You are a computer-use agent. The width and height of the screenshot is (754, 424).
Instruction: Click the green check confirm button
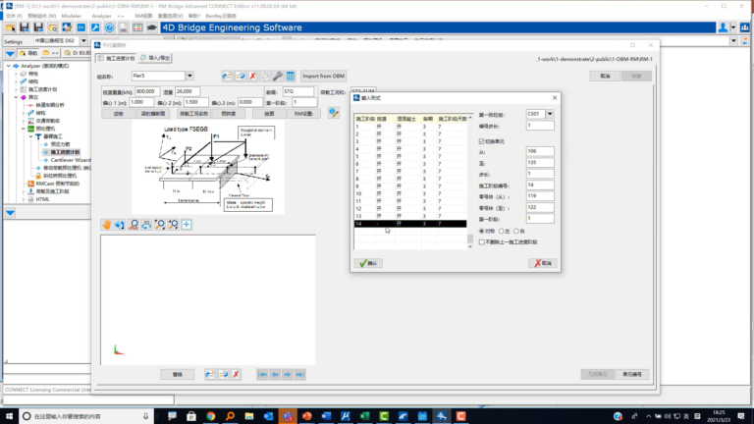[x=368, y=263]
